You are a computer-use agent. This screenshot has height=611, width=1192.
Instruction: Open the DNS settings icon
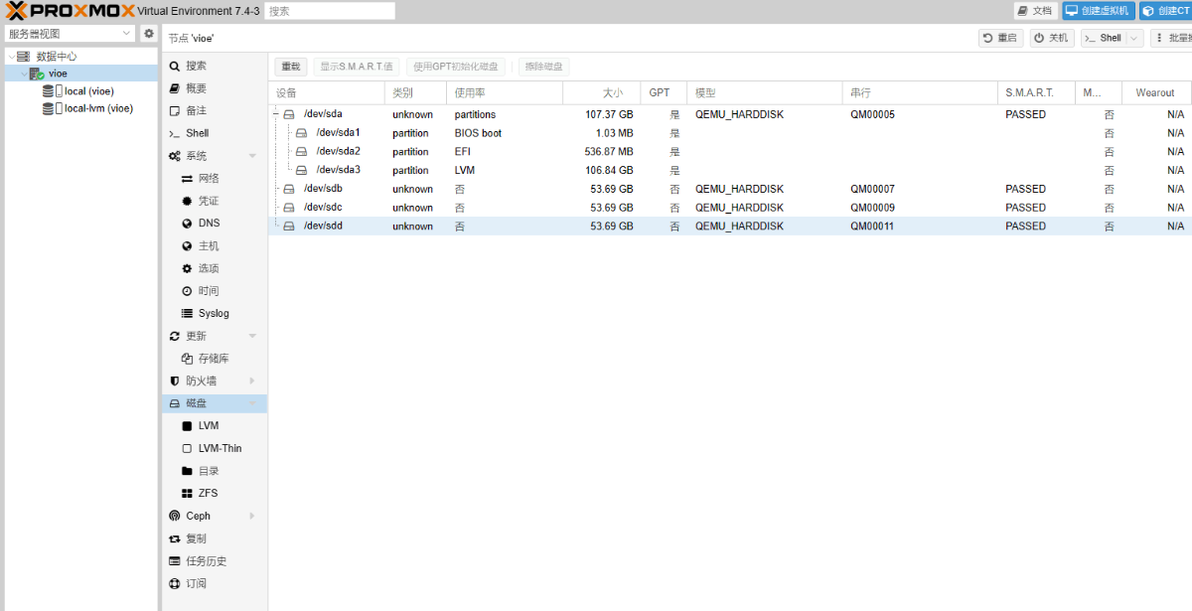(189, 223)
